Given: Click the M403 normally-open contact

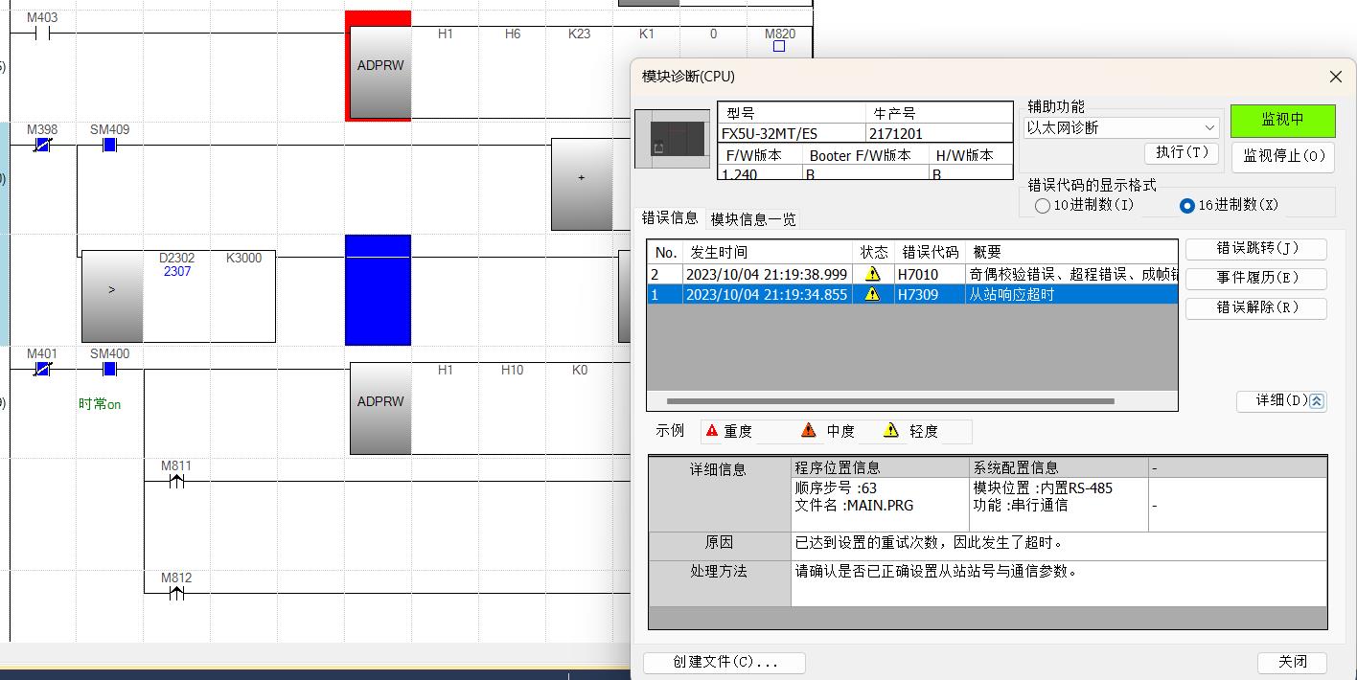Looking at the screenshot, I should [x=41, y=34].
